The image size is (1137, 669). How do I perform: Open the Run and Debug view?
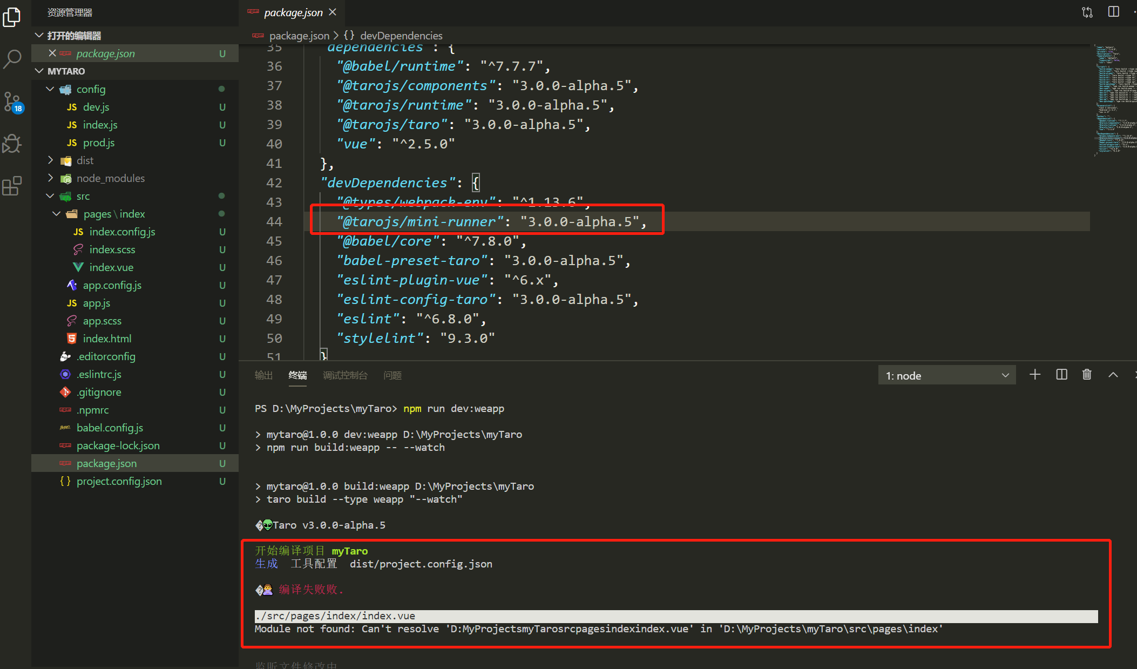click(12, 144)
